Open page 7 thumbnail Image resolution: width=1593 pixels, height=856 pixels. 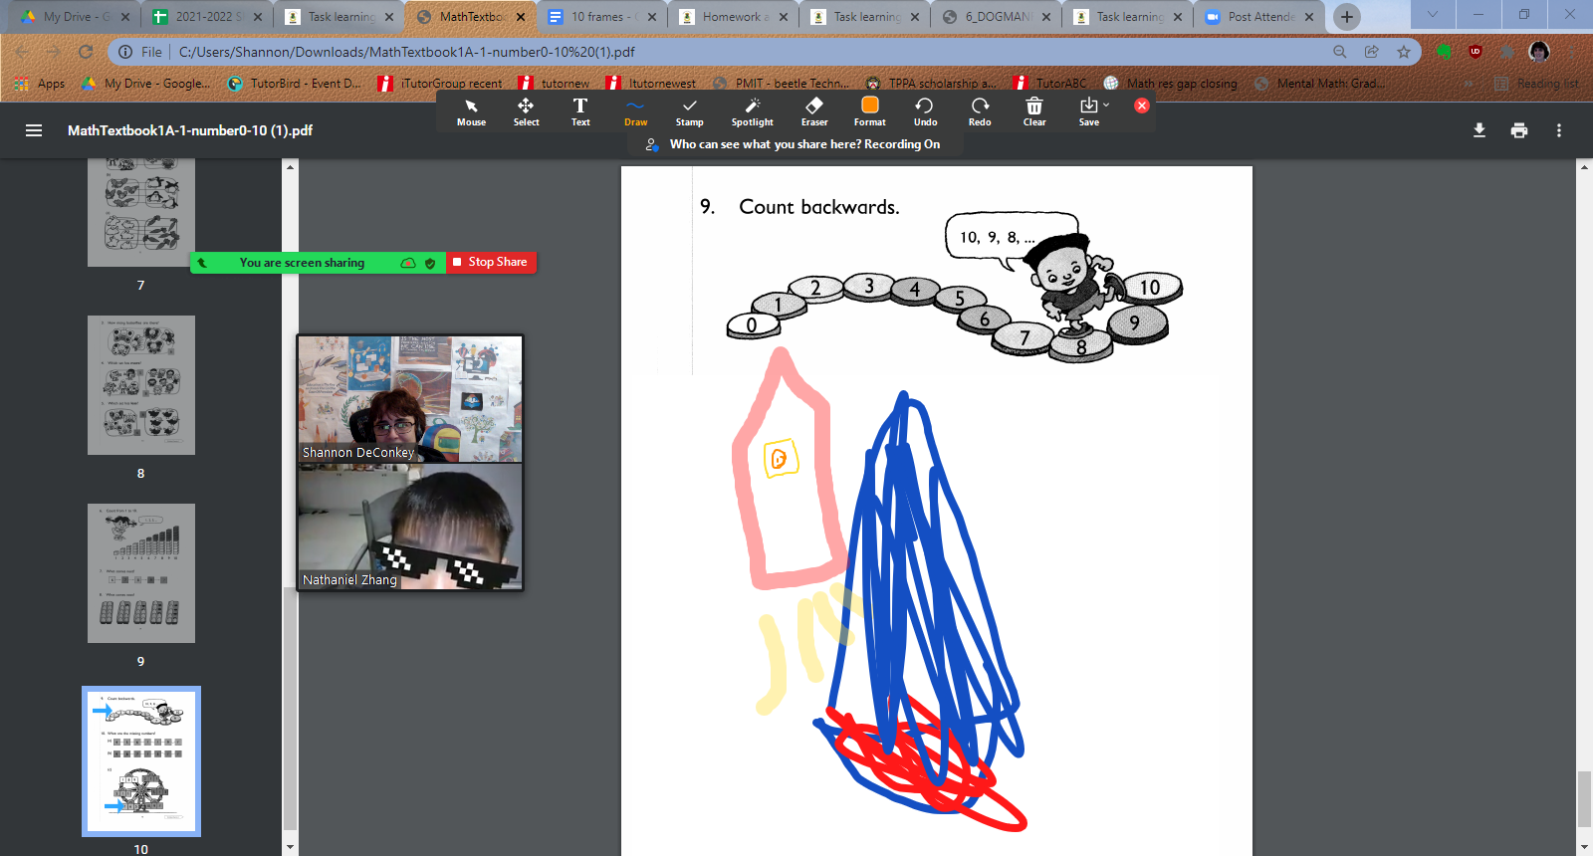(x=141, y=212)
